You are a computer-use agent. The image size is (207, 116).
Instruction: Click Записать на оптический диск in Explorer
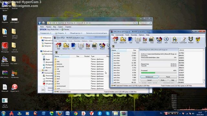tap(96, 33)
